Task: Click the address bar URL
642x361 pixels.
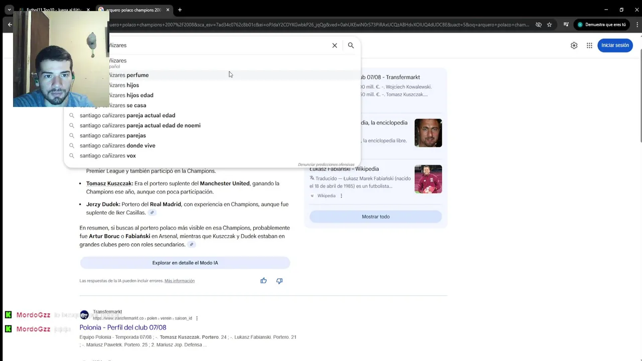Action: tap(319, 25)
